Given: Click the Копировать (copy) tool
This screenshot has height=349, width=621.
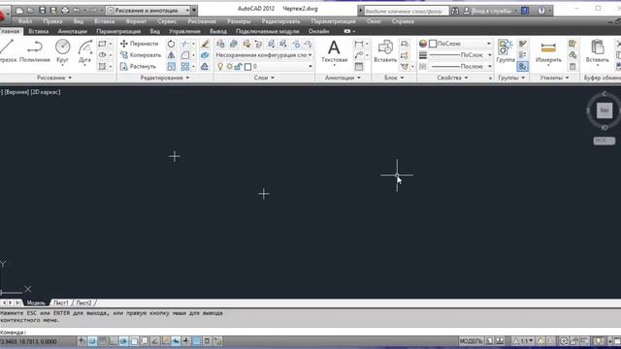Looking at the screenshot, I should coord(141,55).
